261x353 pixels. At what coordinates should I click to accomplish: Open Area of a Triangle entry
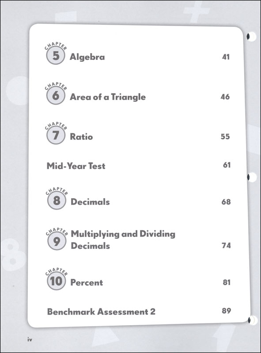pos(108,97)
